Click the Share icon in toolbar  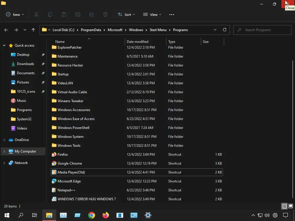coord(92,14)
